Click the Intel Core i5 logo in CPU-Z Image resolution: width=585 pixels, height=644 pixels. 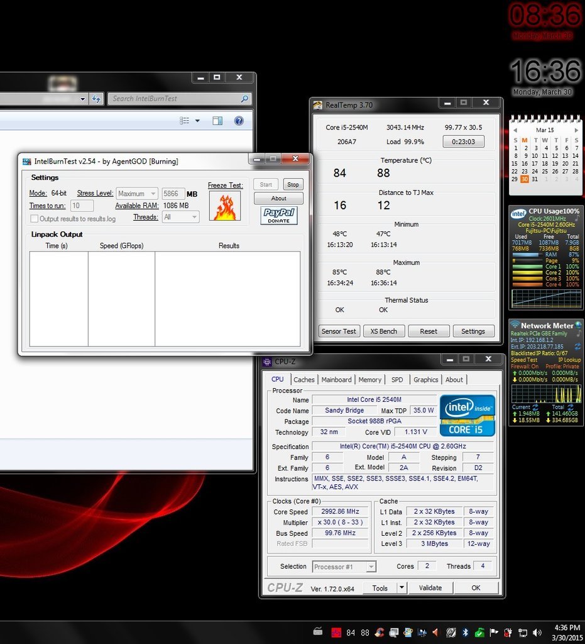(x=467, y=415)
